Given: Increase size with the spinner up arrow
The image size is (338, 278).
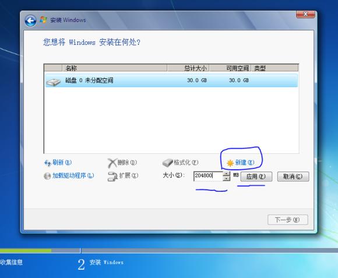Looking at the screenshot, I should (226, 174).
